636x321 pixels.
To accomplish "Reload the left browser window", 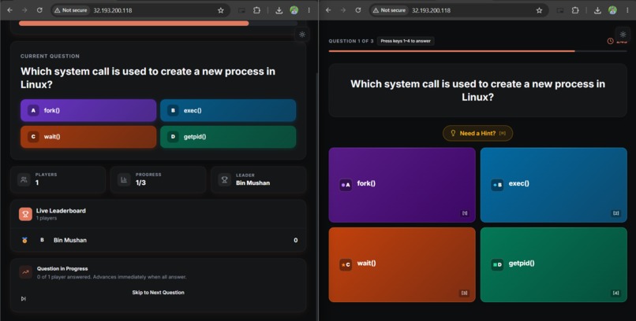I will coord(39,10).
